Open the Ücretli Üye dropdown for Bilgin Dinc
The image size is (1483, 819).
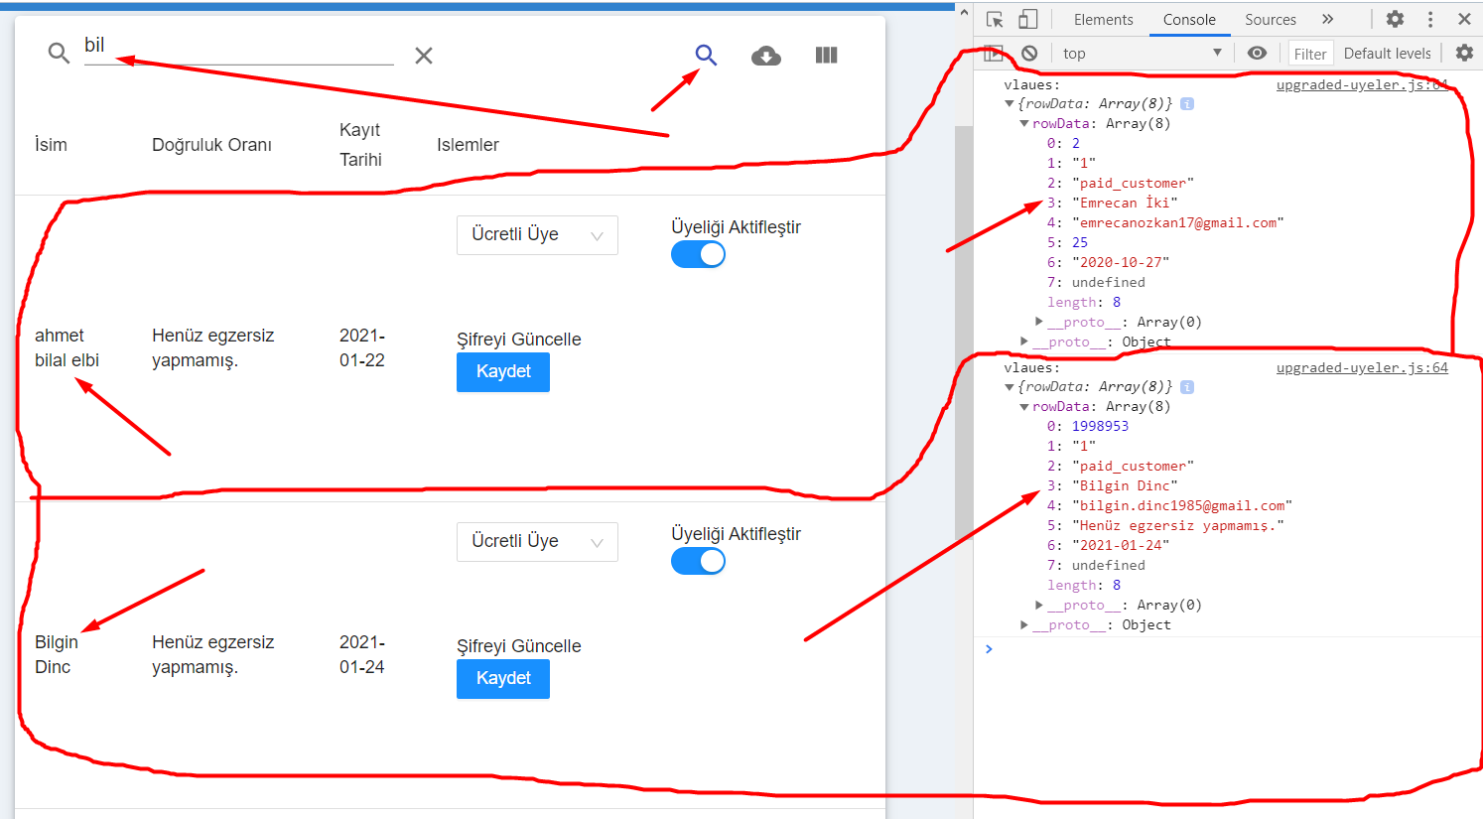tap(537, 542)
